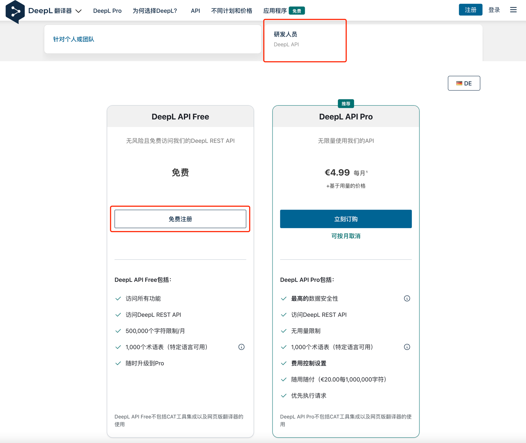Click the DeepL logo icon
The image size is (526, 443).
(15, 12)
